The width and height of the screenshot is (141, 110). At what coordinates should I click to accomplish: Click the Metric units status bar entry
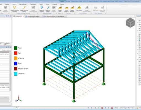pyautogui.click(x=116, y=108)
